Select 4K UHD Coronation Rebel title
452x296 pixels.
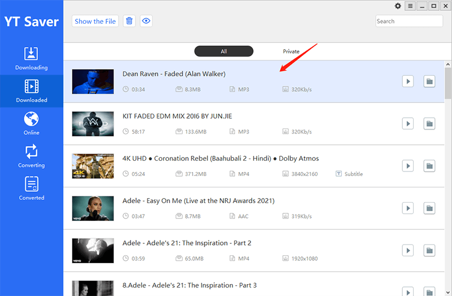click(220, 158)
